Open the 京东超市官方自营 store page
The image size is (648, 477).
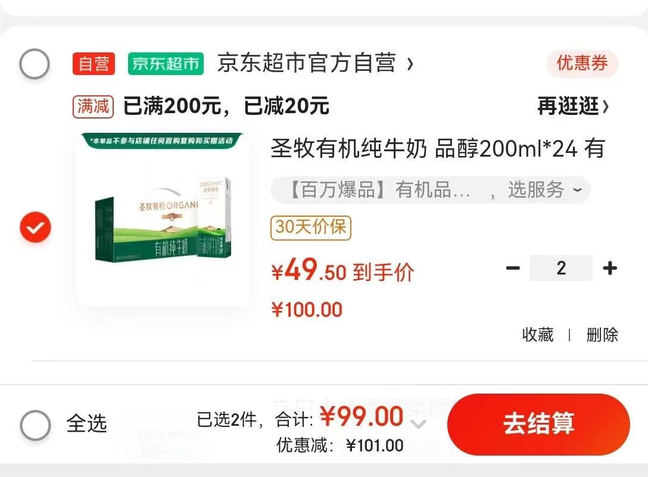point(315,63)
